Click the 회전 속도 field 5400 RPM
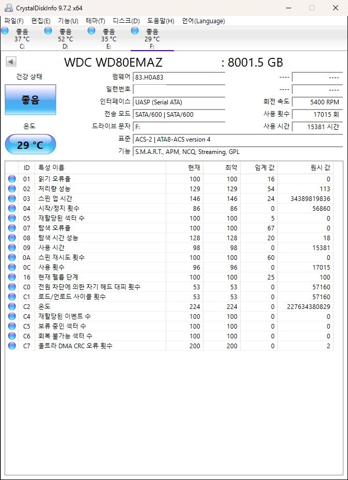This screenshot has width=348, height=480. pos(317,102)
